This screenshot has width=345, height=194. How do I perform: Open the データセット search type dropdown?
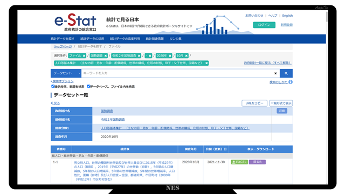coord(66,73)
